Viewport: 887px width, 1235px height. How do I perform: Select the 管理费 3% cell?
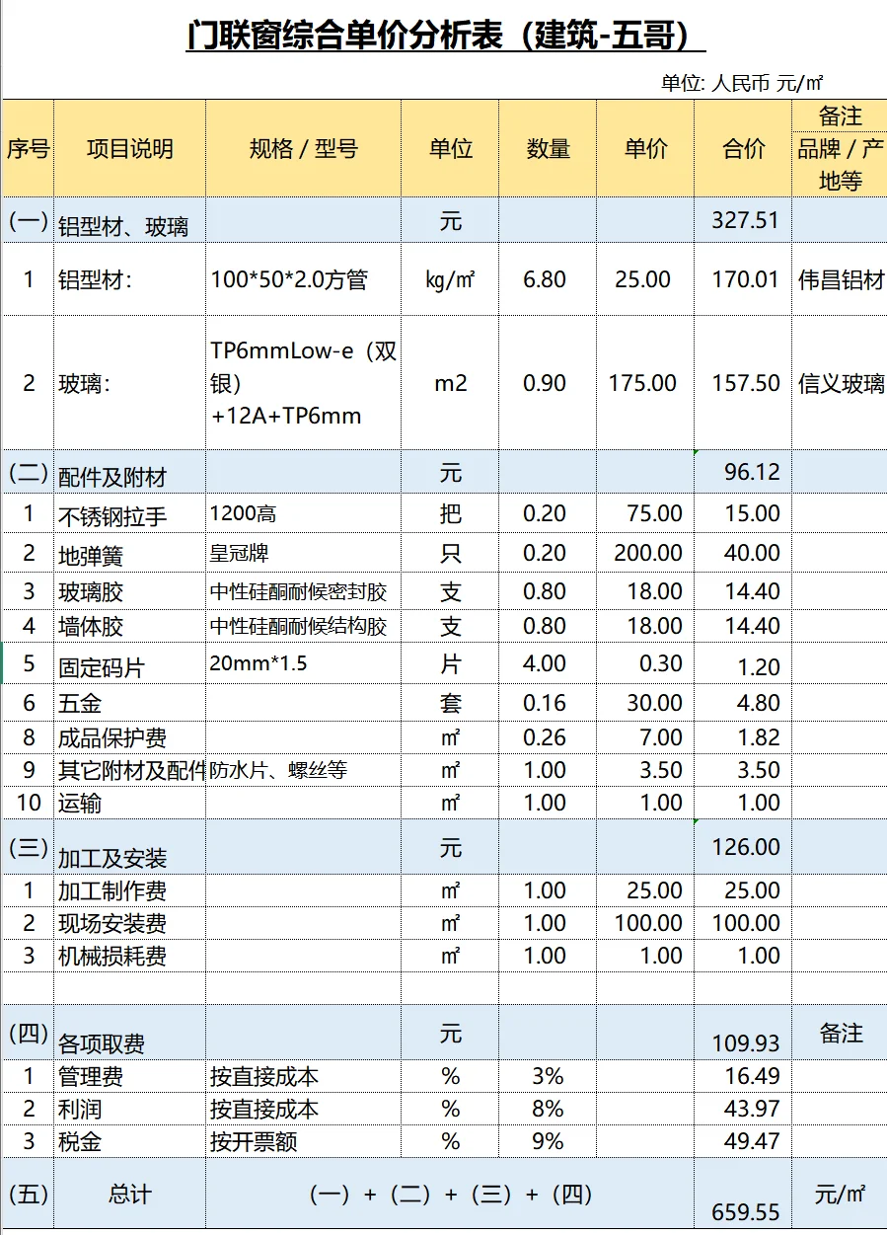click(550, 1076)
